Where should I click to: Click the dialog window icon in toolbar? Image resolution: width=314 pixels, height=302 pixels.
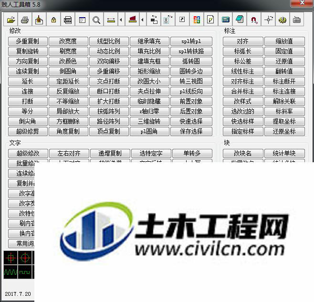(x=82, y=20)
